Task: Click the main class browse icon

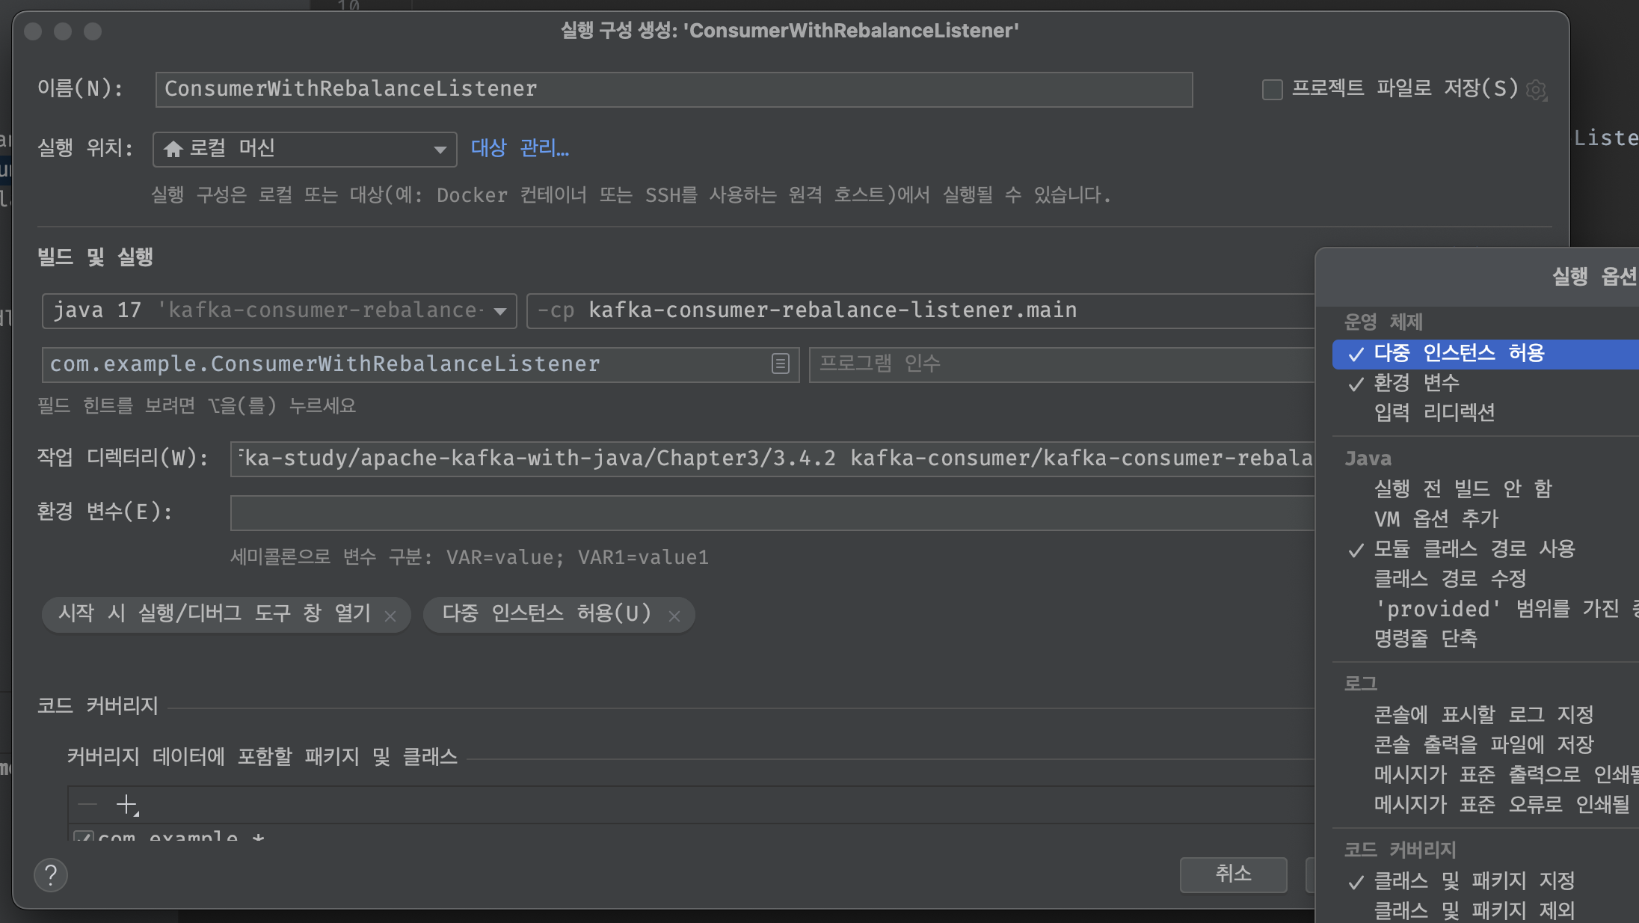Action: (x=780, y=364)
